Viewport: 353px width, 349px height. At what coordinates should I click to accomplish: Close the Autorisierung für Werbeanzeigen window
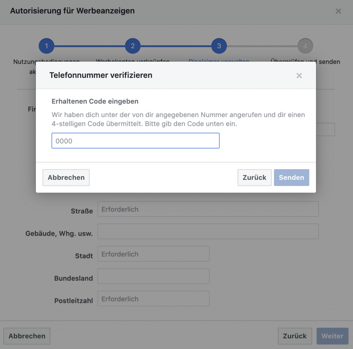pyautogui.click(x=338, y=11)
